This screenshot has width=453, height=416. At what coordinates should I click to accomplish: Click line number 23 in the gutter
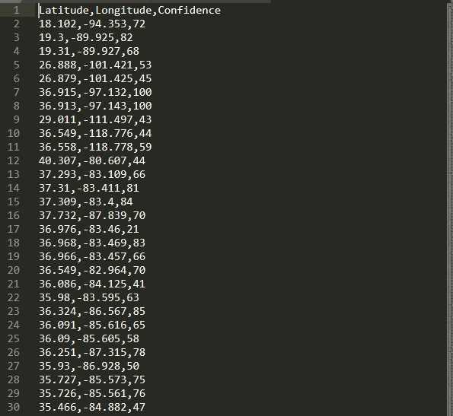(x=13, y=311)
